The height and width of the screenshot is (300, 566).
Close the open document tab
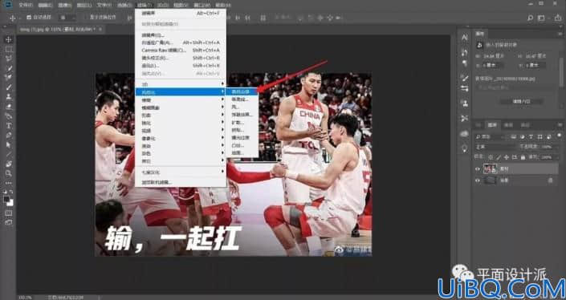(x=100, y=29)
